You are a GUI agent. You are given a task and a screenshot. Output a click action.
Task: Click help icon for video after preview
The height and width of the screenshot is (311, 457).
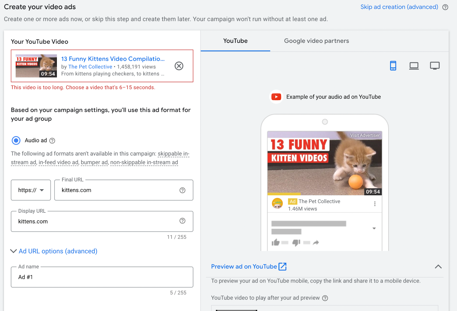[325, 298]
